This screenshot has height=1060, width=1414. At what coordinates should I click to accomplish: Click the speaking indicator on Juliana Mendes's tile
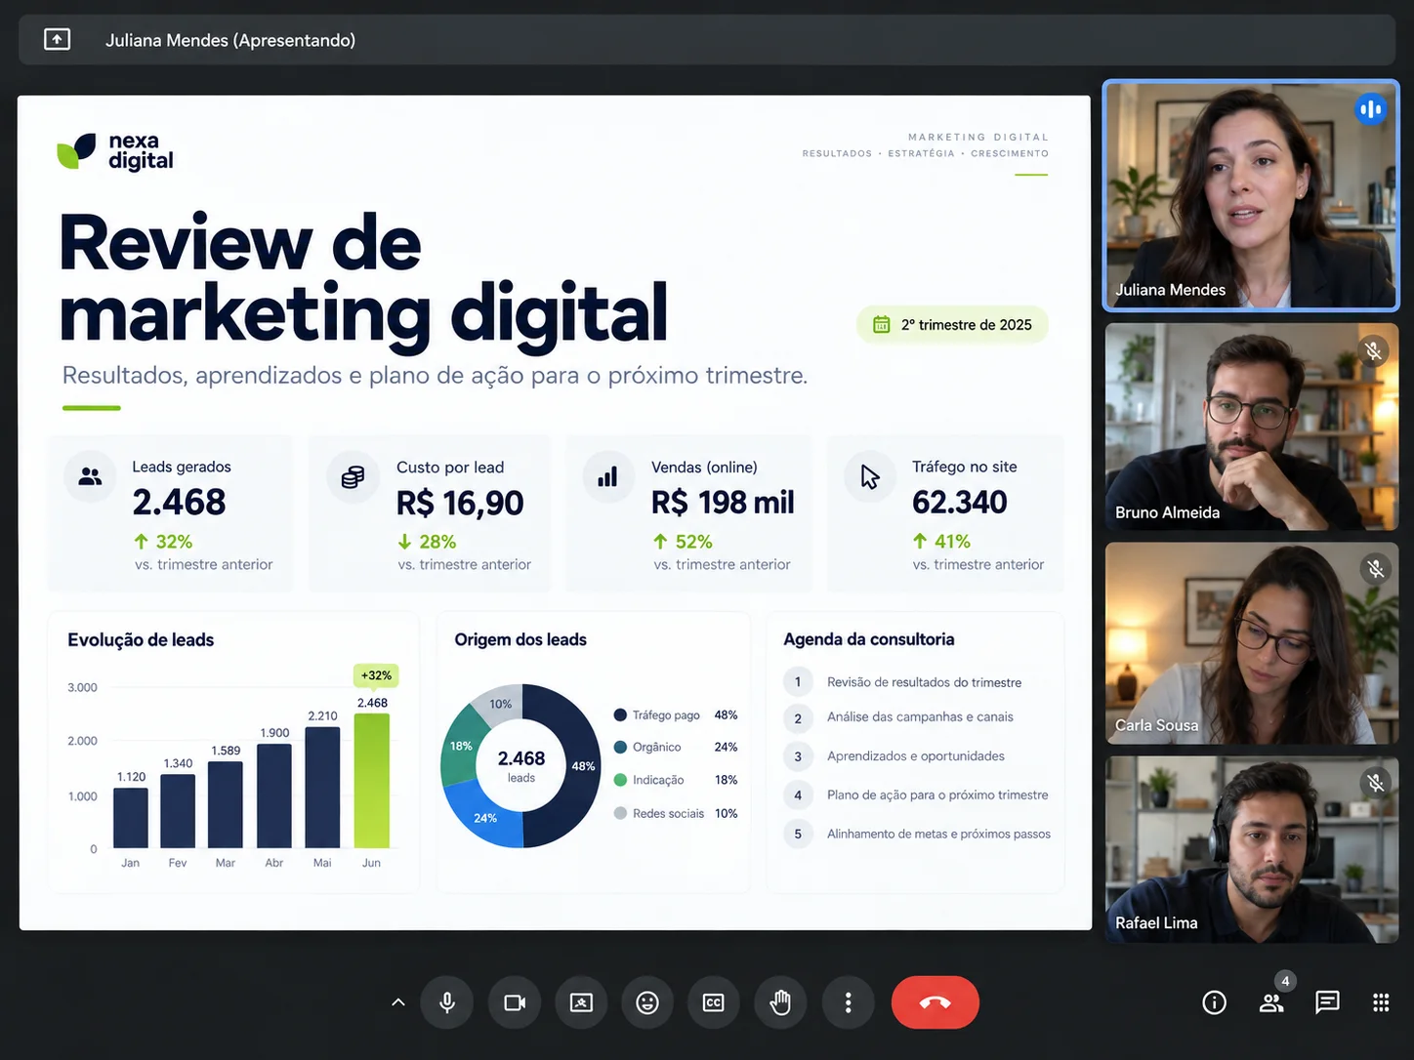tap(1370, 109)
